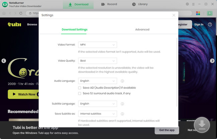Expand the Audio Language dropdown
This screenshot has width=217, height=139.
click(97, 81)
